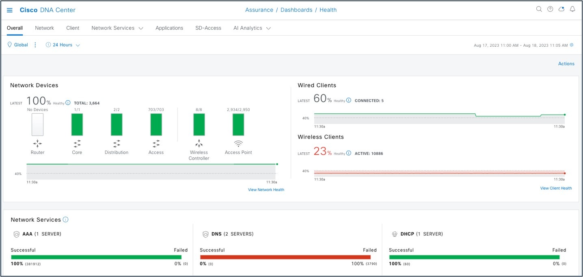Click the Wireless Controller device icon
Screen dimensions: 583x277
pyautogui.click(x=199, y=143)
